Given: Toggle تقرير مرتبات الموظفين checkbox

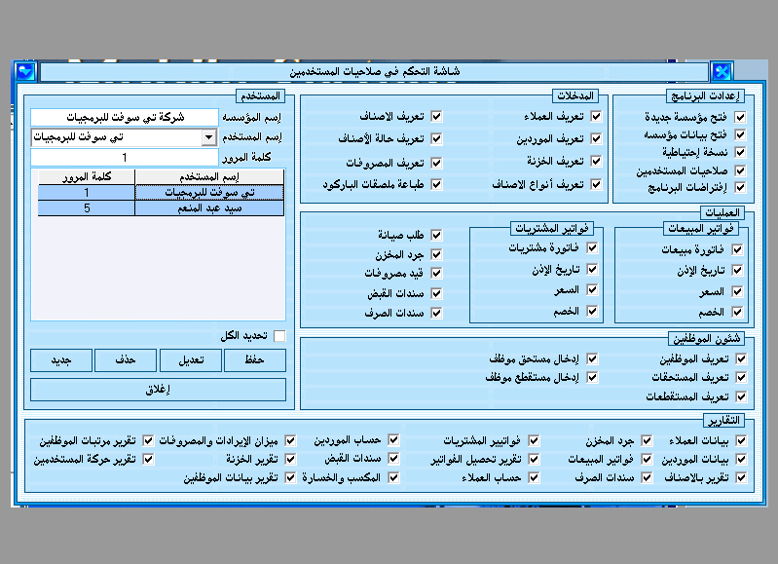Looking at the screenshot, I should (148, 440).
